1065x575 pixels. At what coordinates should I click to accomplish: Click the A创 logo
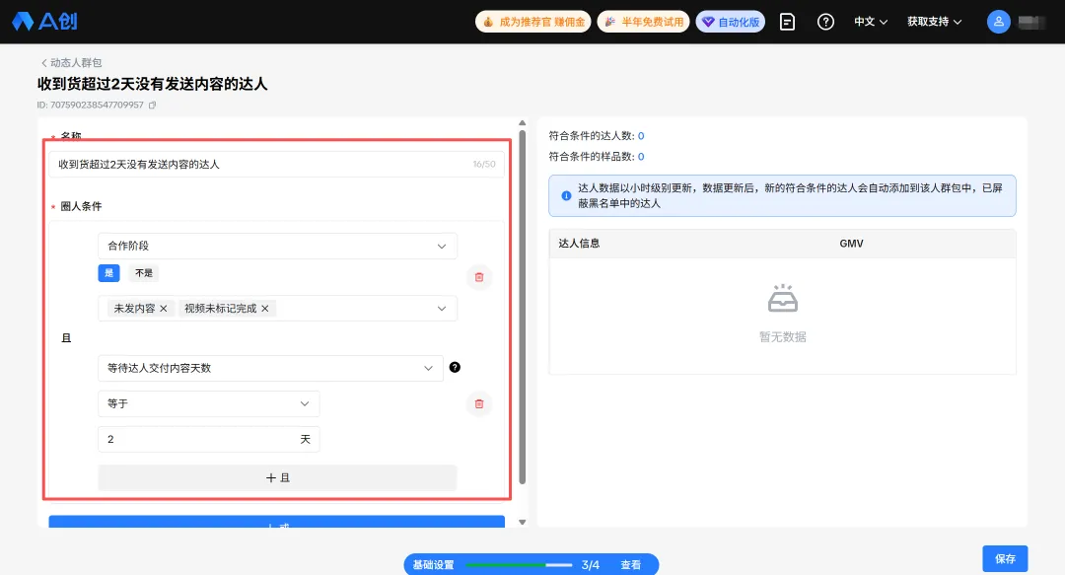coord(44,21)
